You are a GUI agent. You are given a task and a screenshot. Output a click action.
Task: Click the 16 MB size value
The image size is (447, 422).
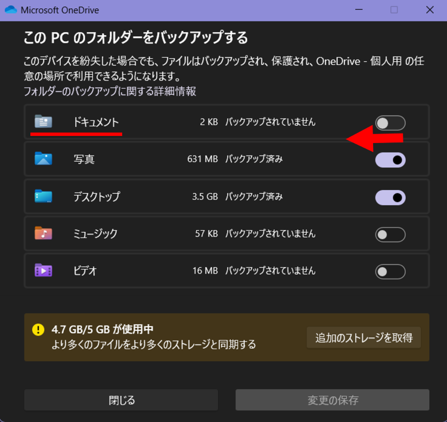click(x=205, y=271)
